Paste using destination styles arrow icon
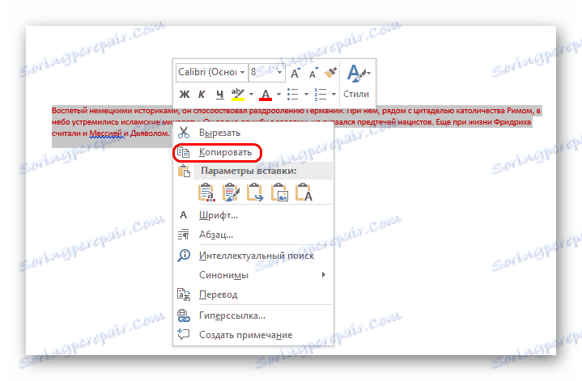The image size is (582, 381). pos(255,193)
